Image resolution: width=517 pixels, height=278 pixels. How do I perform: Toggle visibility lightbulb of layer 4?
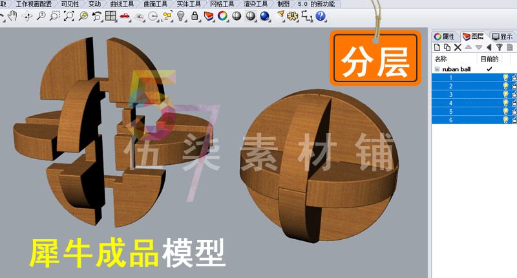[505, 103]
